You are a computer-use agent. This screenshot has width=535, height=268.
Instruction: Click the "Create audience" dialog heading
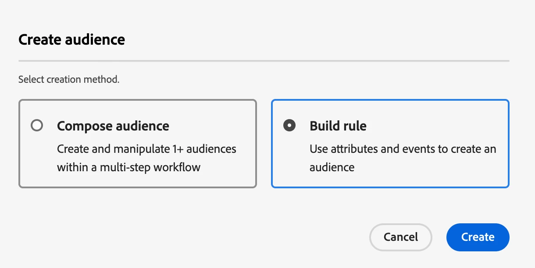point(71,40)
